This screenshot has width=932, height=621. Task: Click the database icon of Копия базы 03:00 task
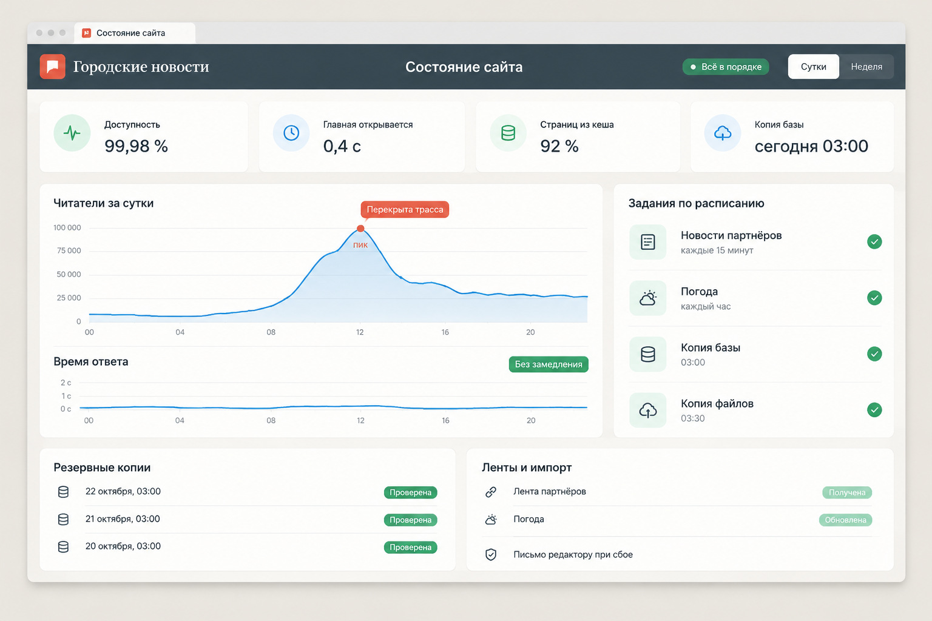[648, 354]
